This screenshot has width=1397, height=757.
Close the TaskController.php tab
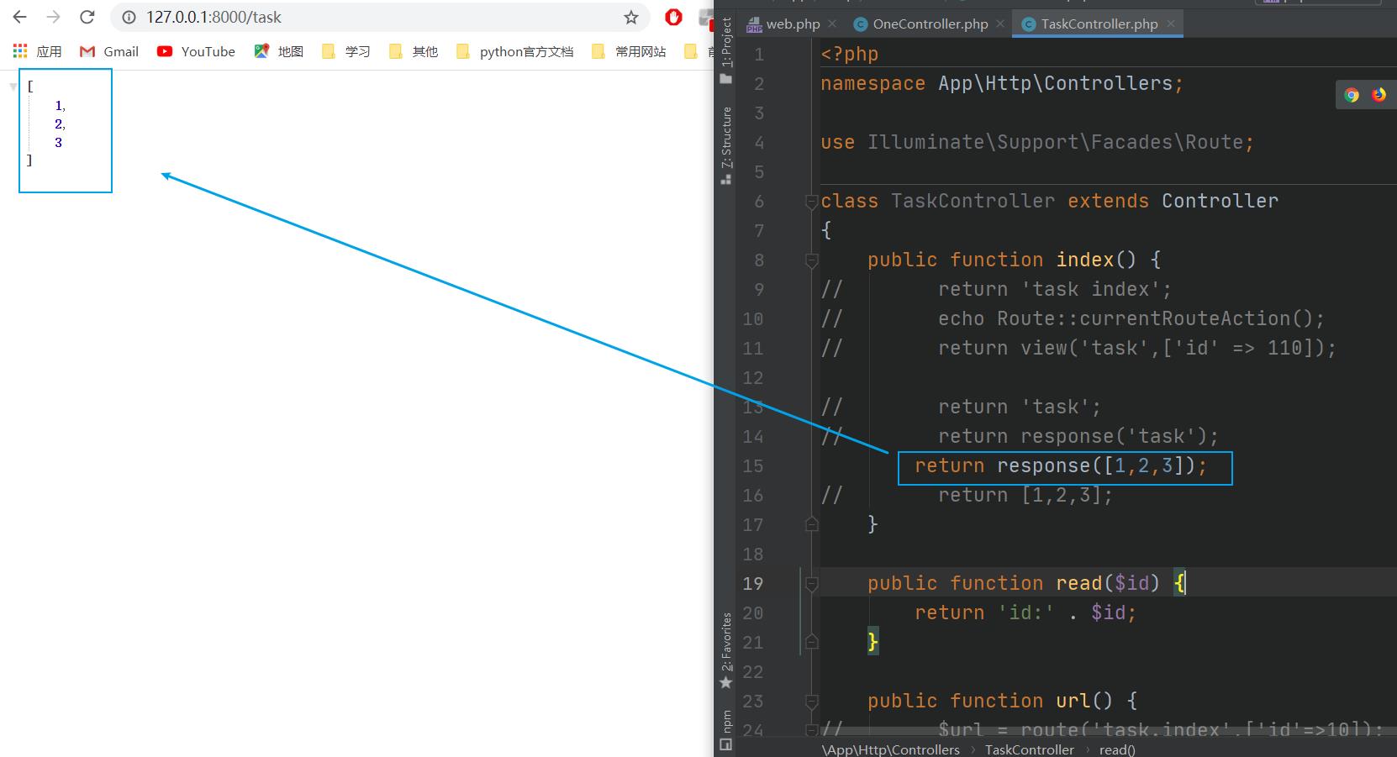[x=1170, y=24]
